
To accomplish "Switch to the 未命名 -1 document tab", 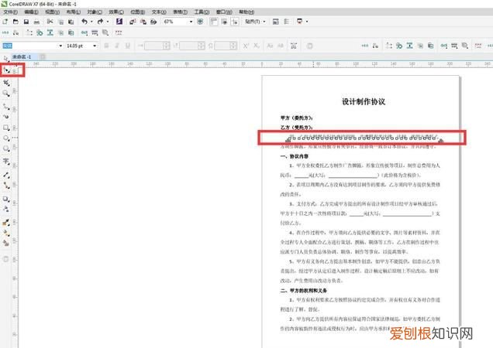I will click(22, 56).
